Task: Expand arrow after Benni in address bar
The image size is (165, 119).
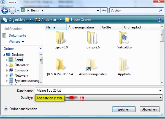Action: pyautogui.click(x=43, y=10)
